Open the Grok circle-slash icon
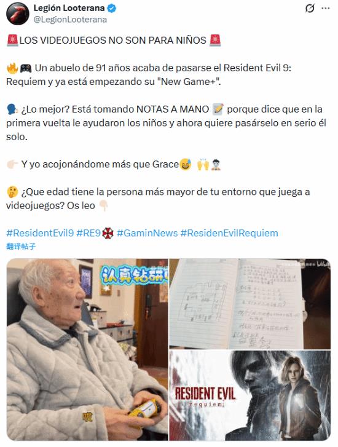Screen dimensions: 338x447 [x=310, y=9]
